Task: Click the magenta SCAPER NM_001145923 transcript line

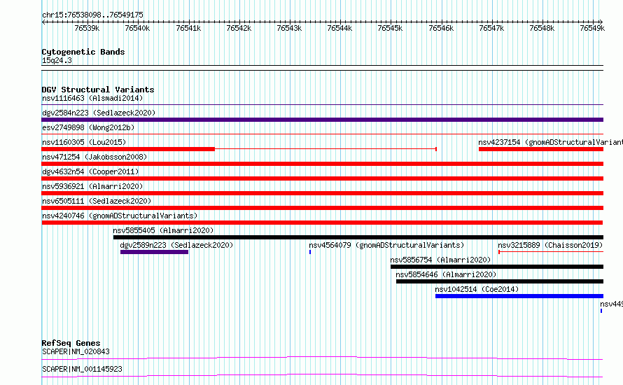Action: [322, 375]
